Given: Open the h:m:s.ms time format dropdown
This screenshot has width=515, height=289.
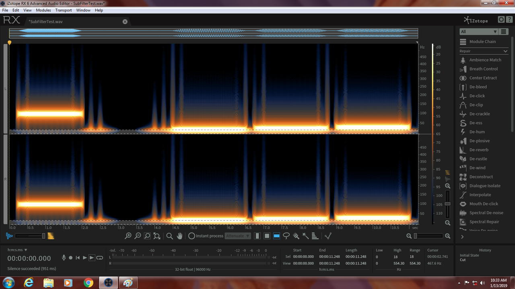Looking at the screenshot, I should [17, 250].
